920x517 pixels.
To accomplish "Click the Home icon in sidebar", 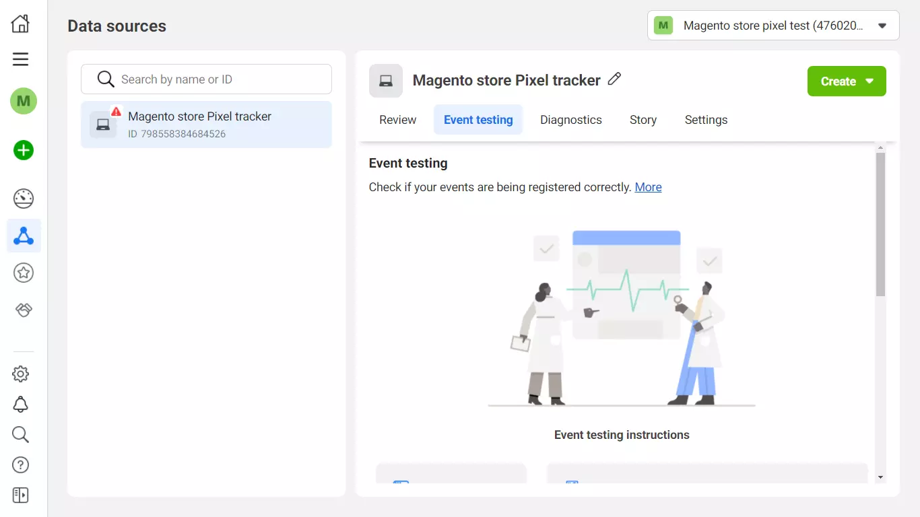I will (21, 24).
